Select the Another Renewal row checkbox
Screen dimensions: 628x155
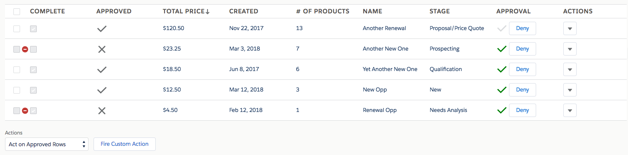pyautogui.click(x=17, y=29)
